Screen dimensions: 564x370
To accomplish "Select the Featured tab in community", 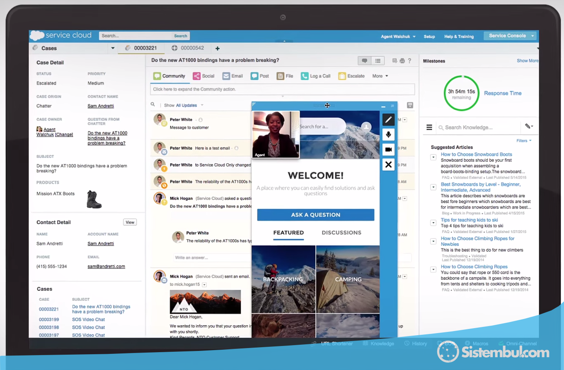I will point(288,233).
